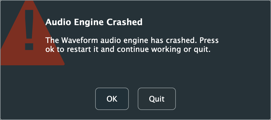Quit Waveform using the Quit button

click(156, 99)
